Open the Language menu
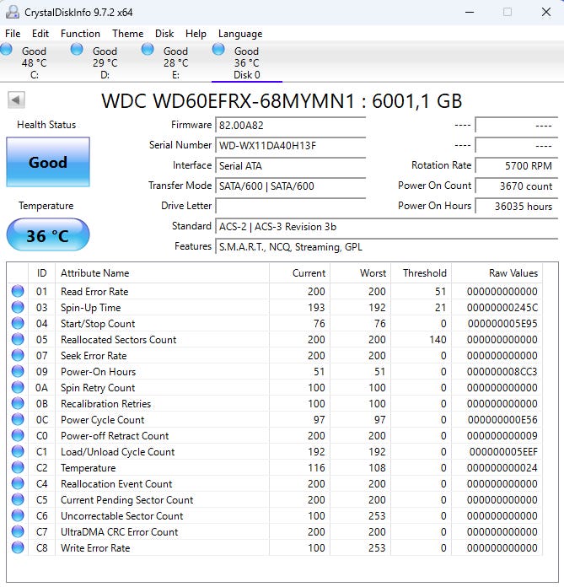Image resolution: width=564 pixels, height=587 pixels. point(239,34)
